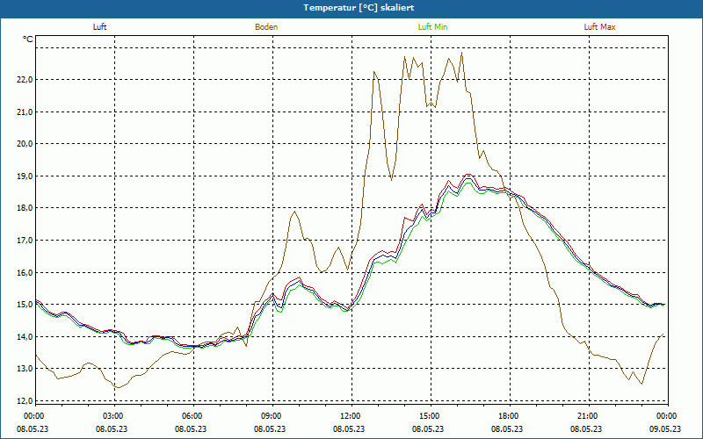Click the Luft legend label
The height and width of the screenshot is (439, 703).
tap(99, 27)
